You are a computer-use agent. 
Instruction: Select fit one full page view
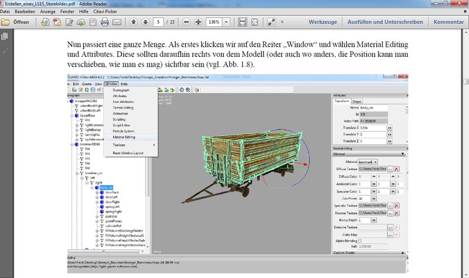click(254, 22)
